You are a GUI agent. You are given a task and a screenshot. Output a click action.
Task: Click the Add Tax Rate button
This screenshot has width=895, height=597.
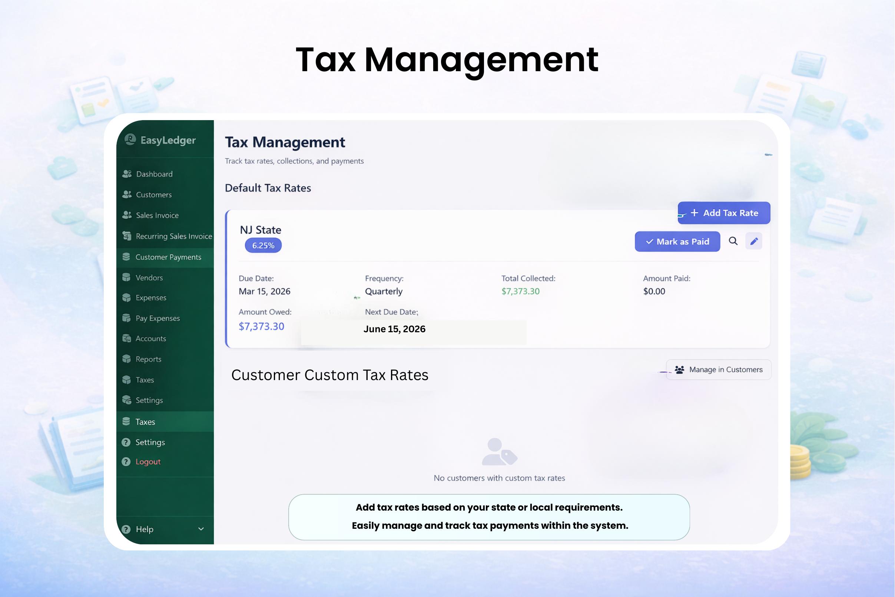coord(724,213)
